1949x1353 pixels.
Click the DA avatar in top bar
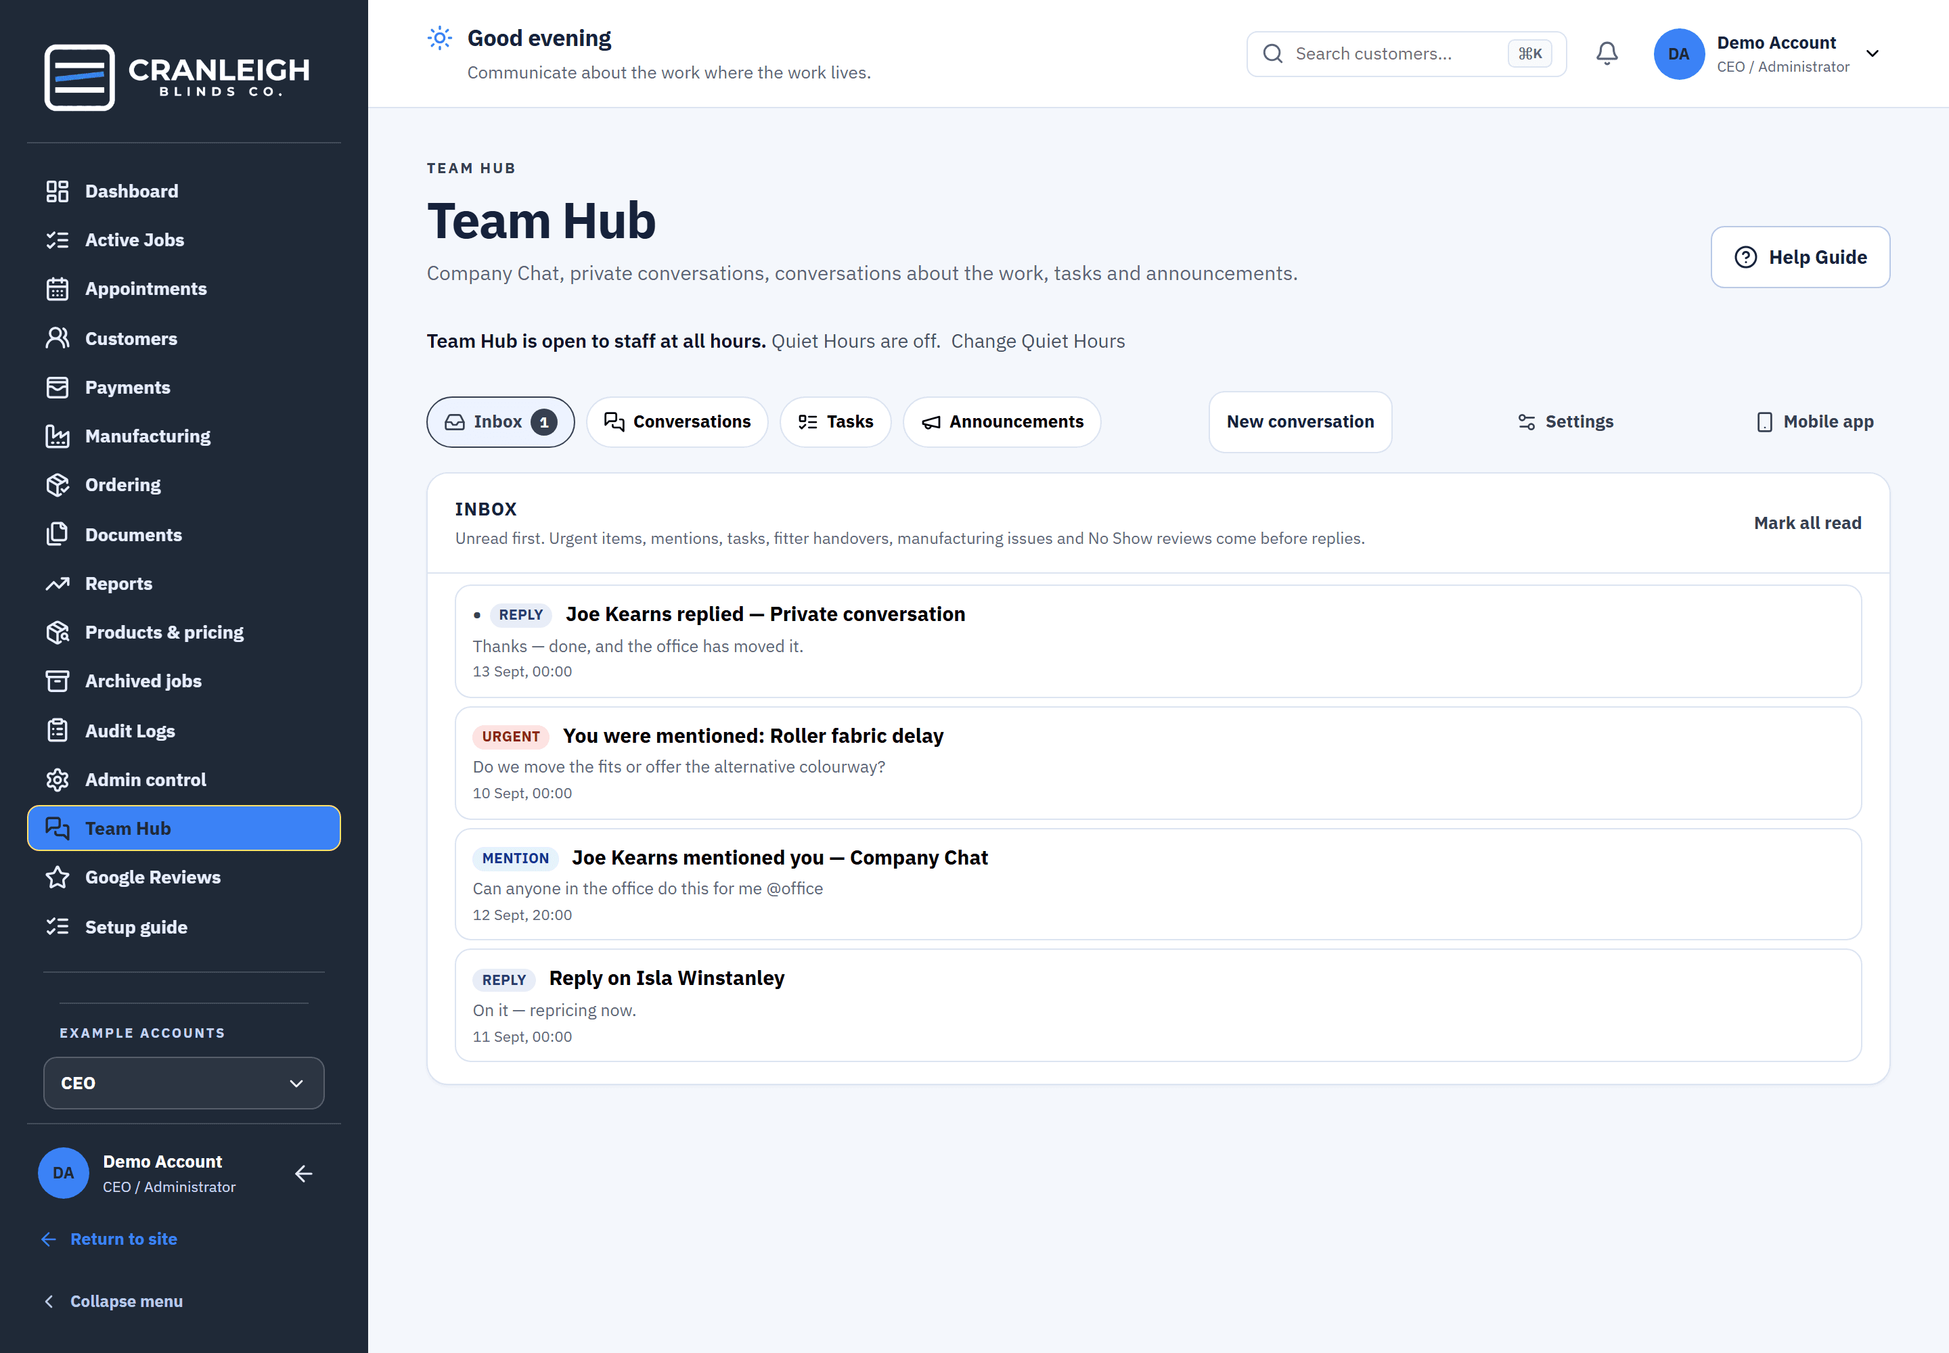1678,53
